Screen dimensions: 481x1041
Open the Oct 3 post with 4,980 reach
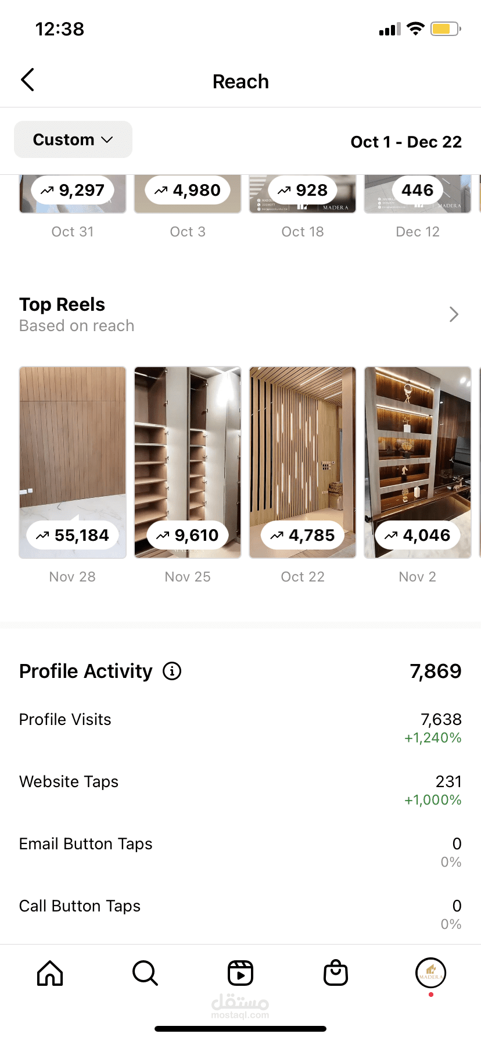188,195
